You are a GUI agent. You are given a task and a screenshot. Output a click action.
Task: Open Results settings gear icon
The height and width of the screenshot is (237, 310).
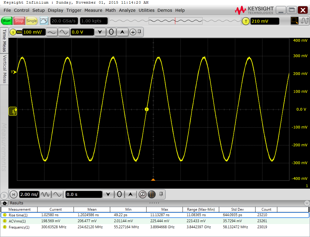5,203
